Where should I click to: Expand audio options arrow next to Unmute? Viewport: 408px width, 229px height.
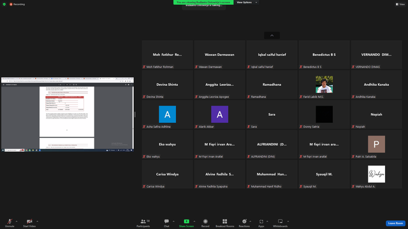click(17, 221)
